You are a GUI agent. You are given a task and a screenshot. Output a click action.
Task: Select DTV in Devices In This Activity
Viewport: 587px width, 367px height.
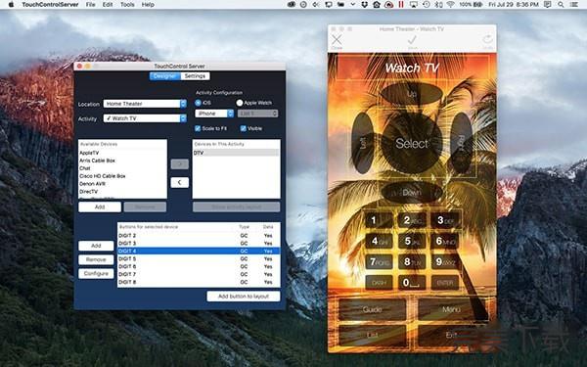pos(236,153)
